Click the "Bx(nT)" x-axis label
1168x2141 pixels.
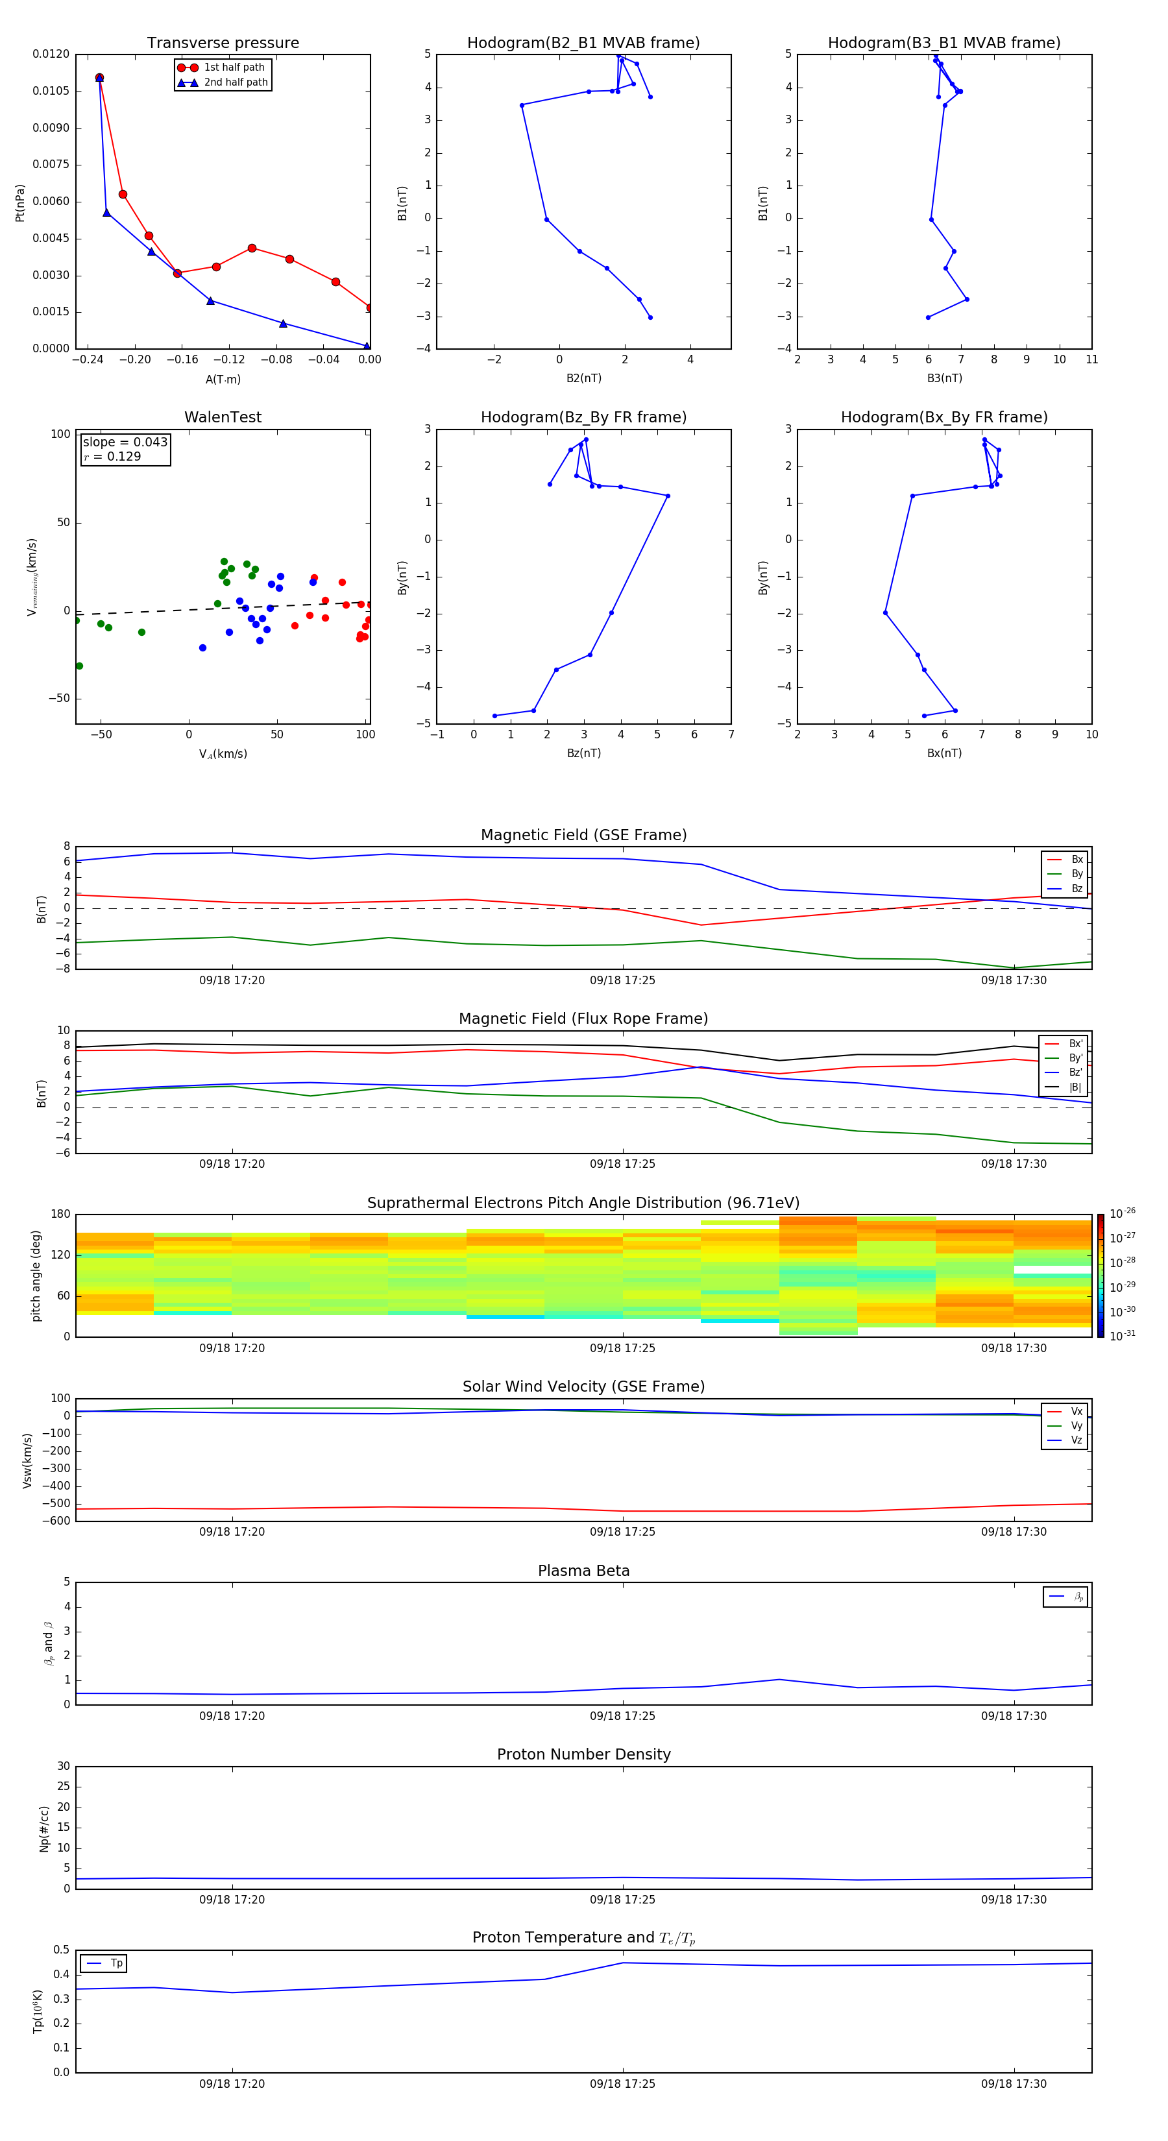[x=944, y=754]
